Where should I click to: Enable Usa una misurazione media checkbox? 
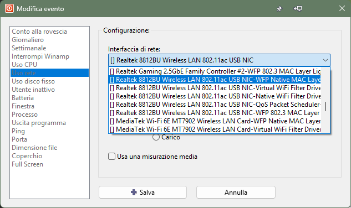111,157
